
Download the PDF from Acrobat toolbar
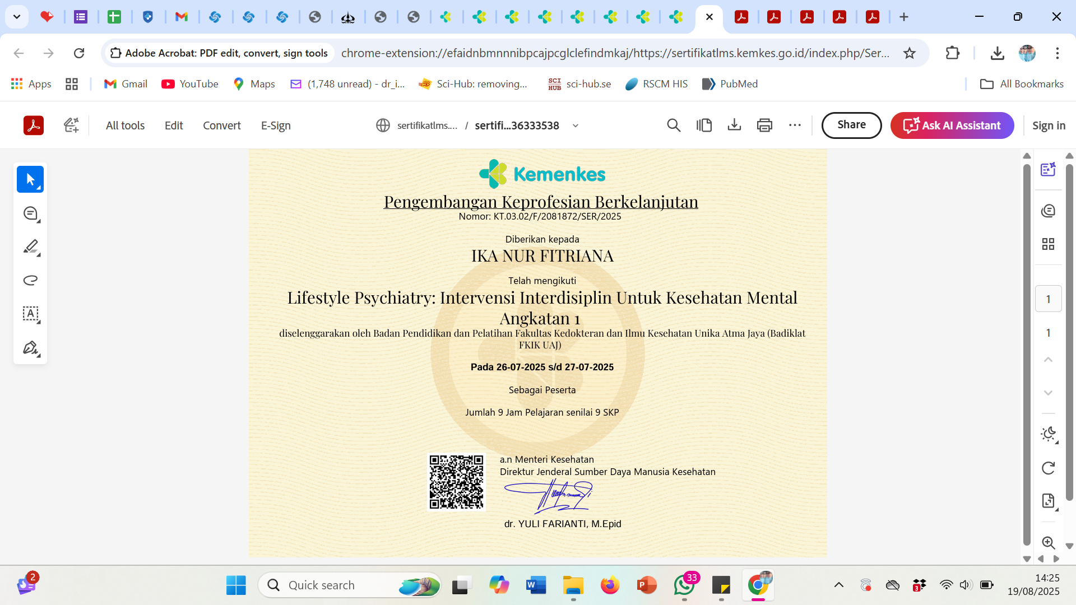tap(734, 125)
